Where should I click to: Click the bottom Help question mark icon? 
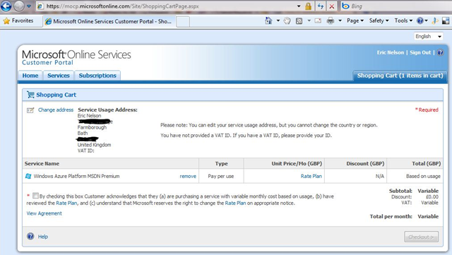(30, 236)
